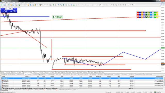Image resolution: width=165 pixels, height=93 pixels.
Task: Select the Vertical Line tool
Action: pos(106,5)
